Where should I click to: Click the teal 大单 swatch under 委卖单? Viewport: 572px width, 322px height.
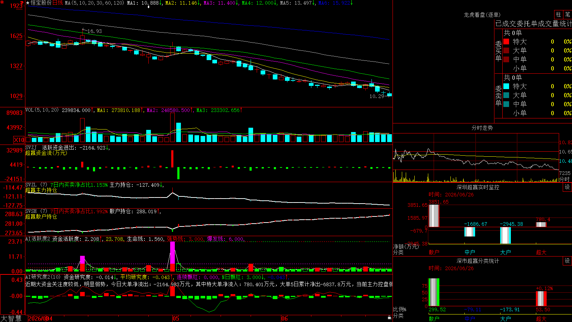point(506,95)
